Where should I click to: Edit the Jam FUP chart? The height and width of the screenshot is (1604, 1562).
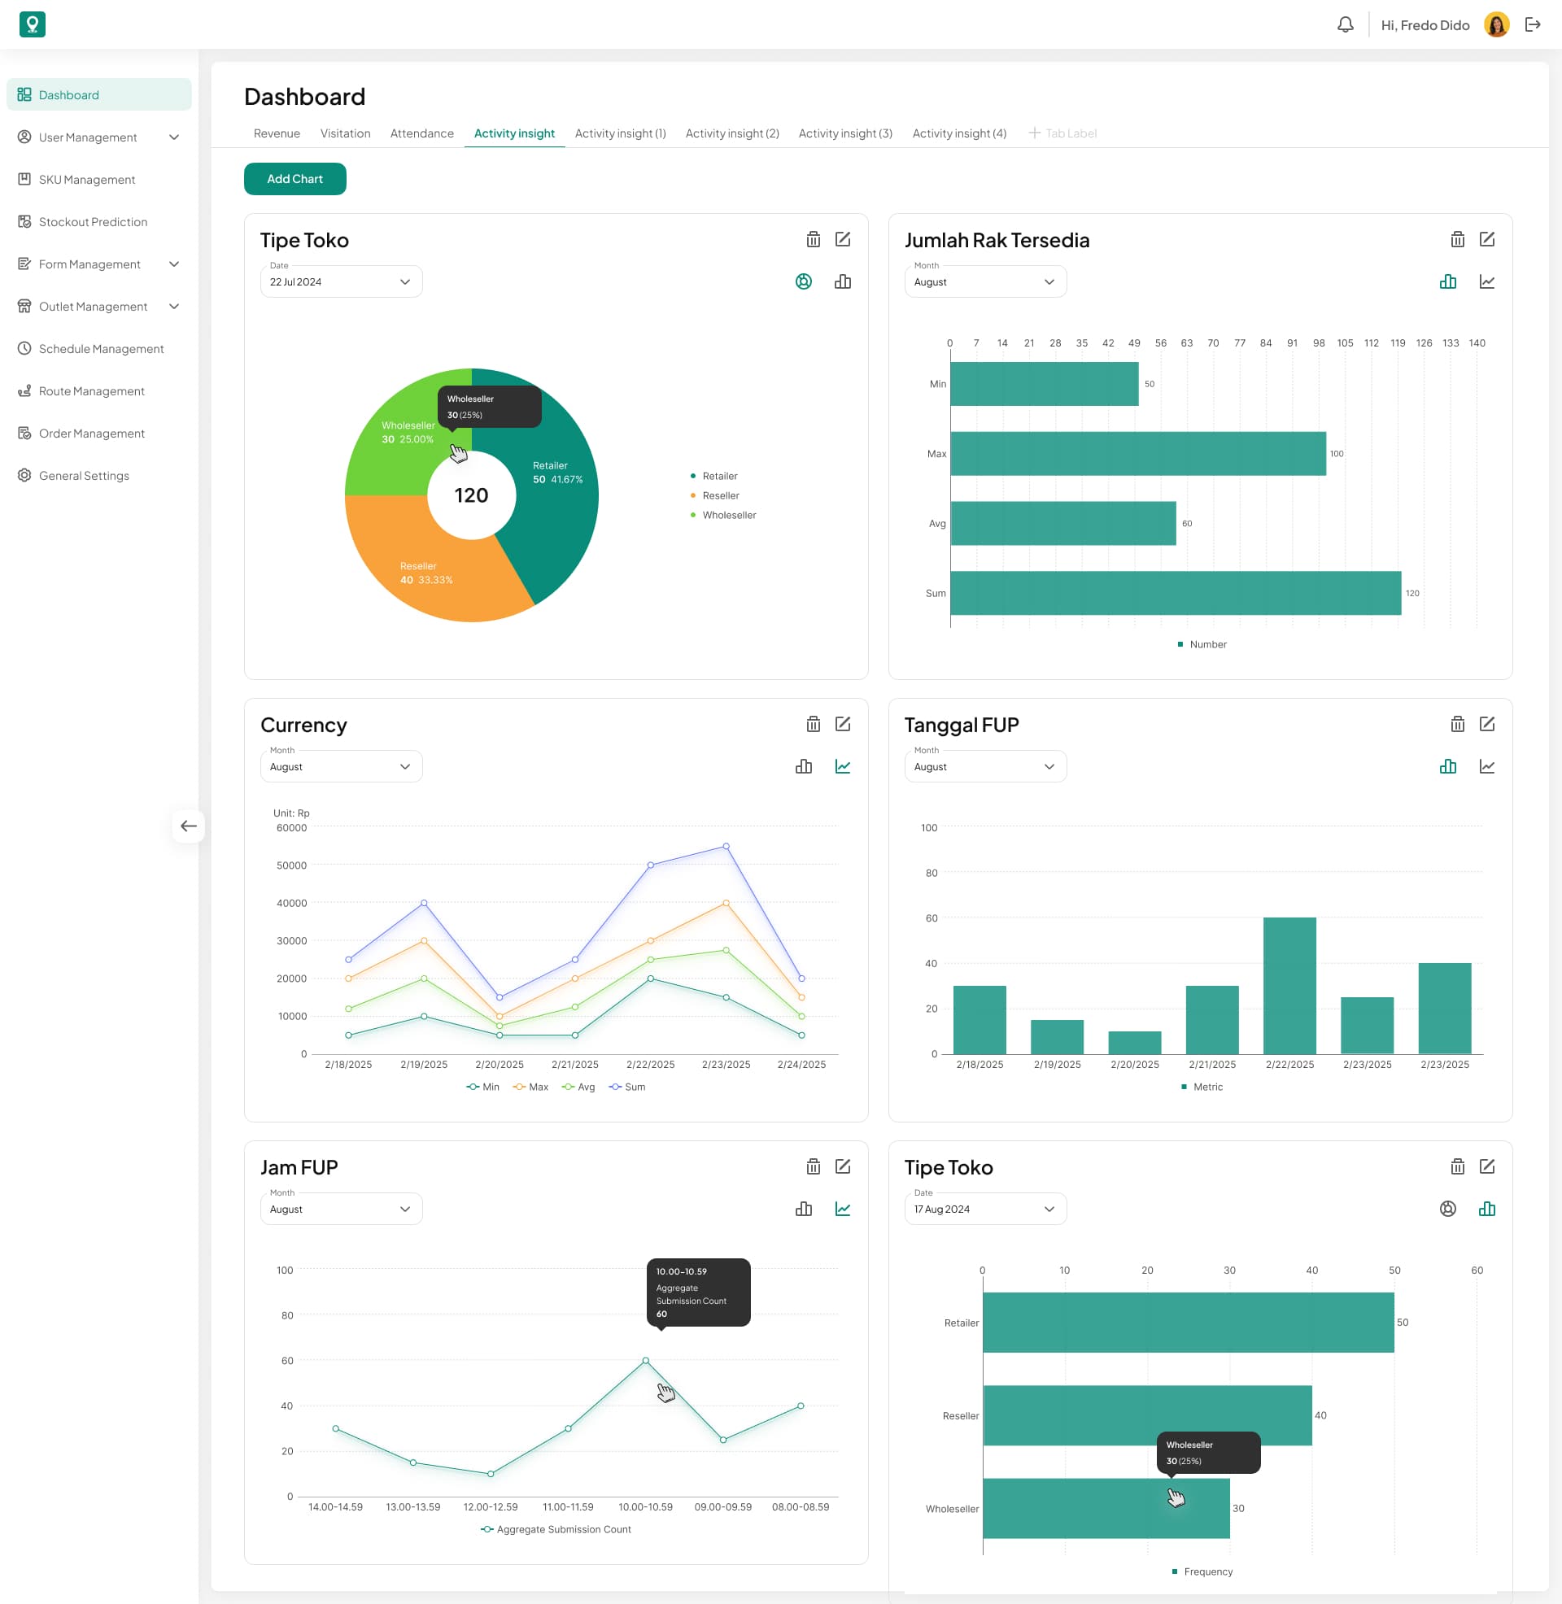pyautogui.click(x=843, y=1167)
